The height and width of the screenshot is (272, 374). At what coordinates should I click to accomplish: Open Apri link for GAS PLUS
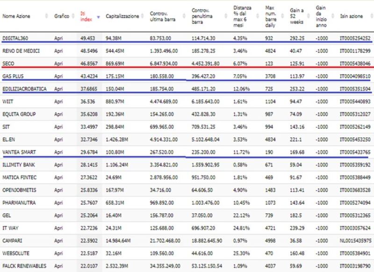coord(58,76)
